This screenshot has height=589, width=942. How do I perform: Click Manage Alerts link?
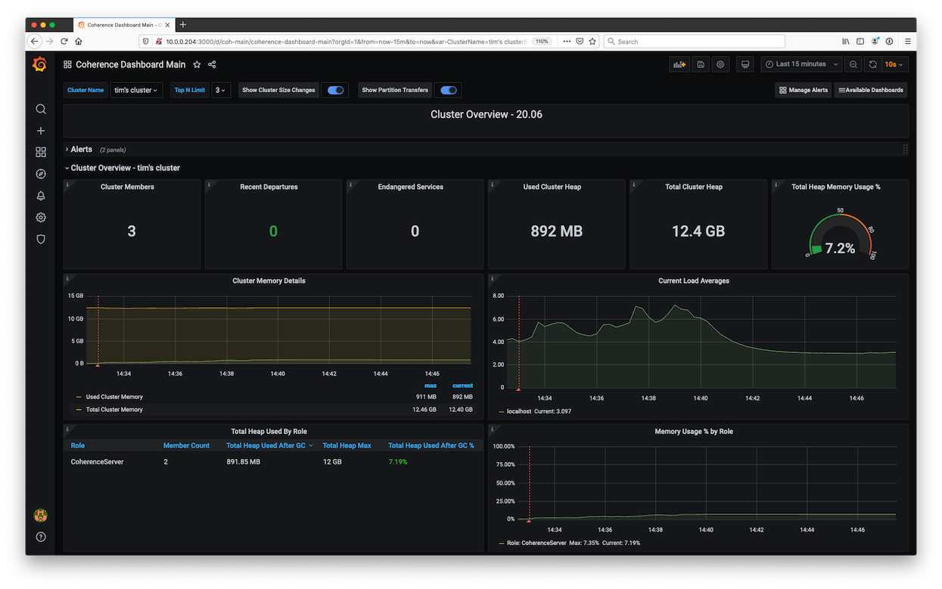click(x=803, y=90)
